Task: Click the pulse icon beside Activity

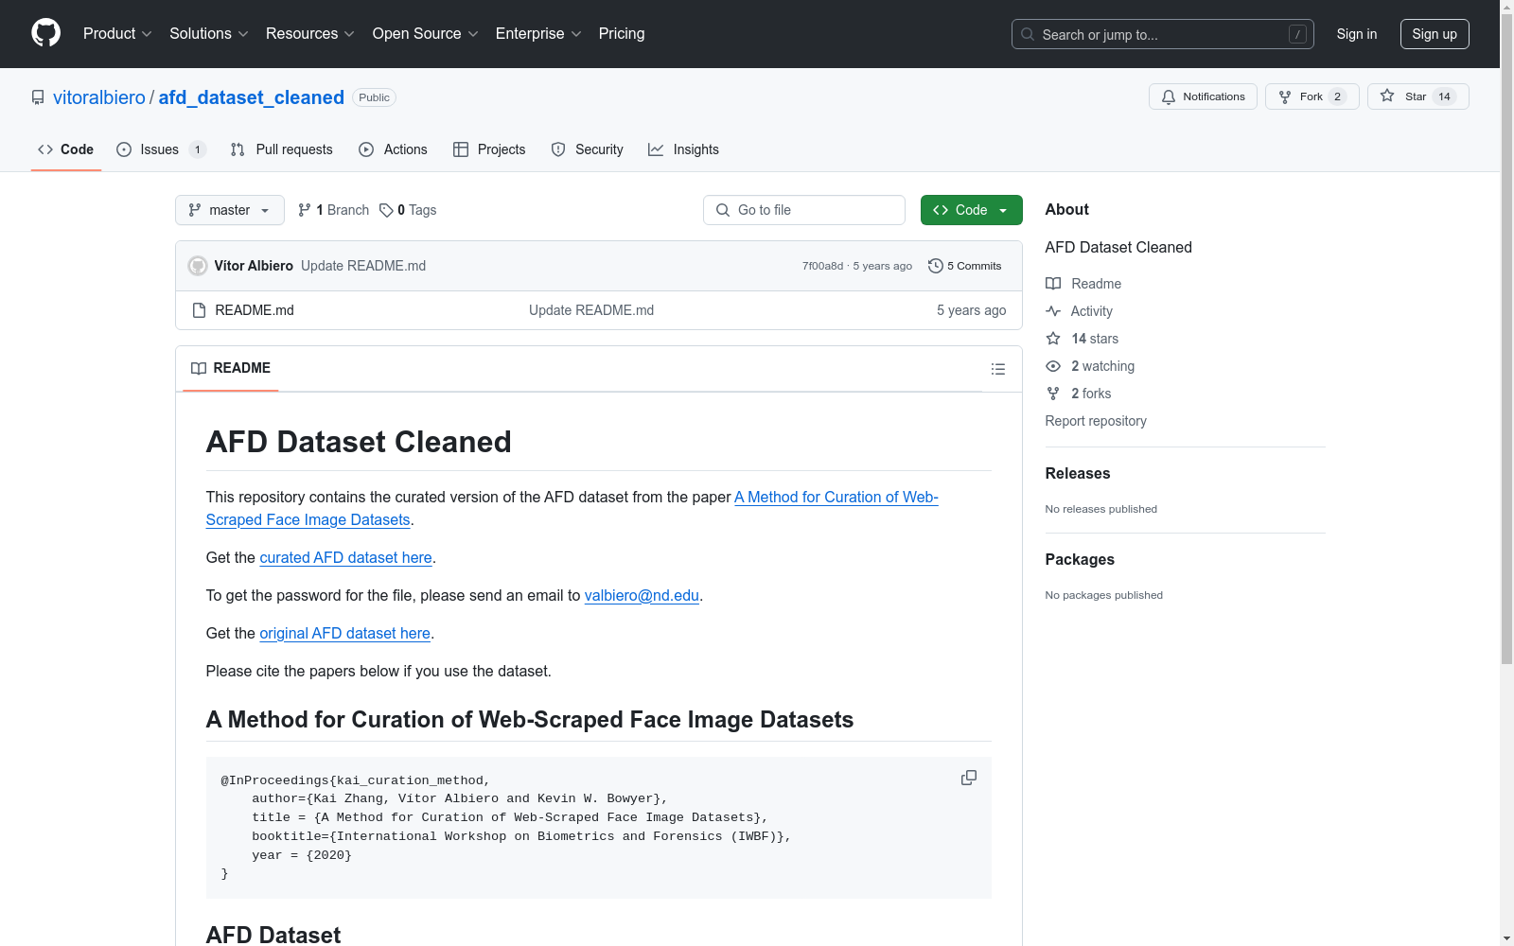Action: (1053, 311)
